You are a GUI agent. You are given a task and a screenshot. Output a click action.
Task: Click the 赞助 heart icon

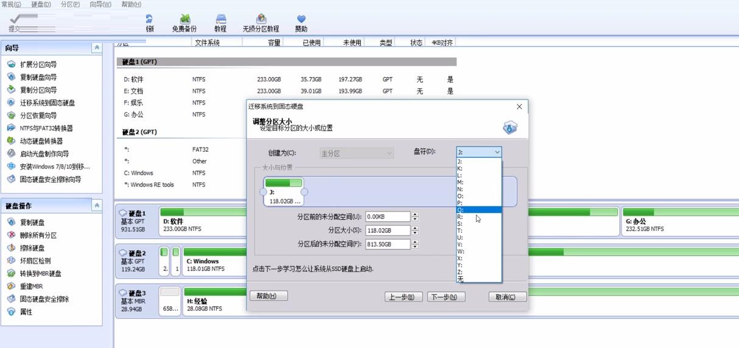301,19
